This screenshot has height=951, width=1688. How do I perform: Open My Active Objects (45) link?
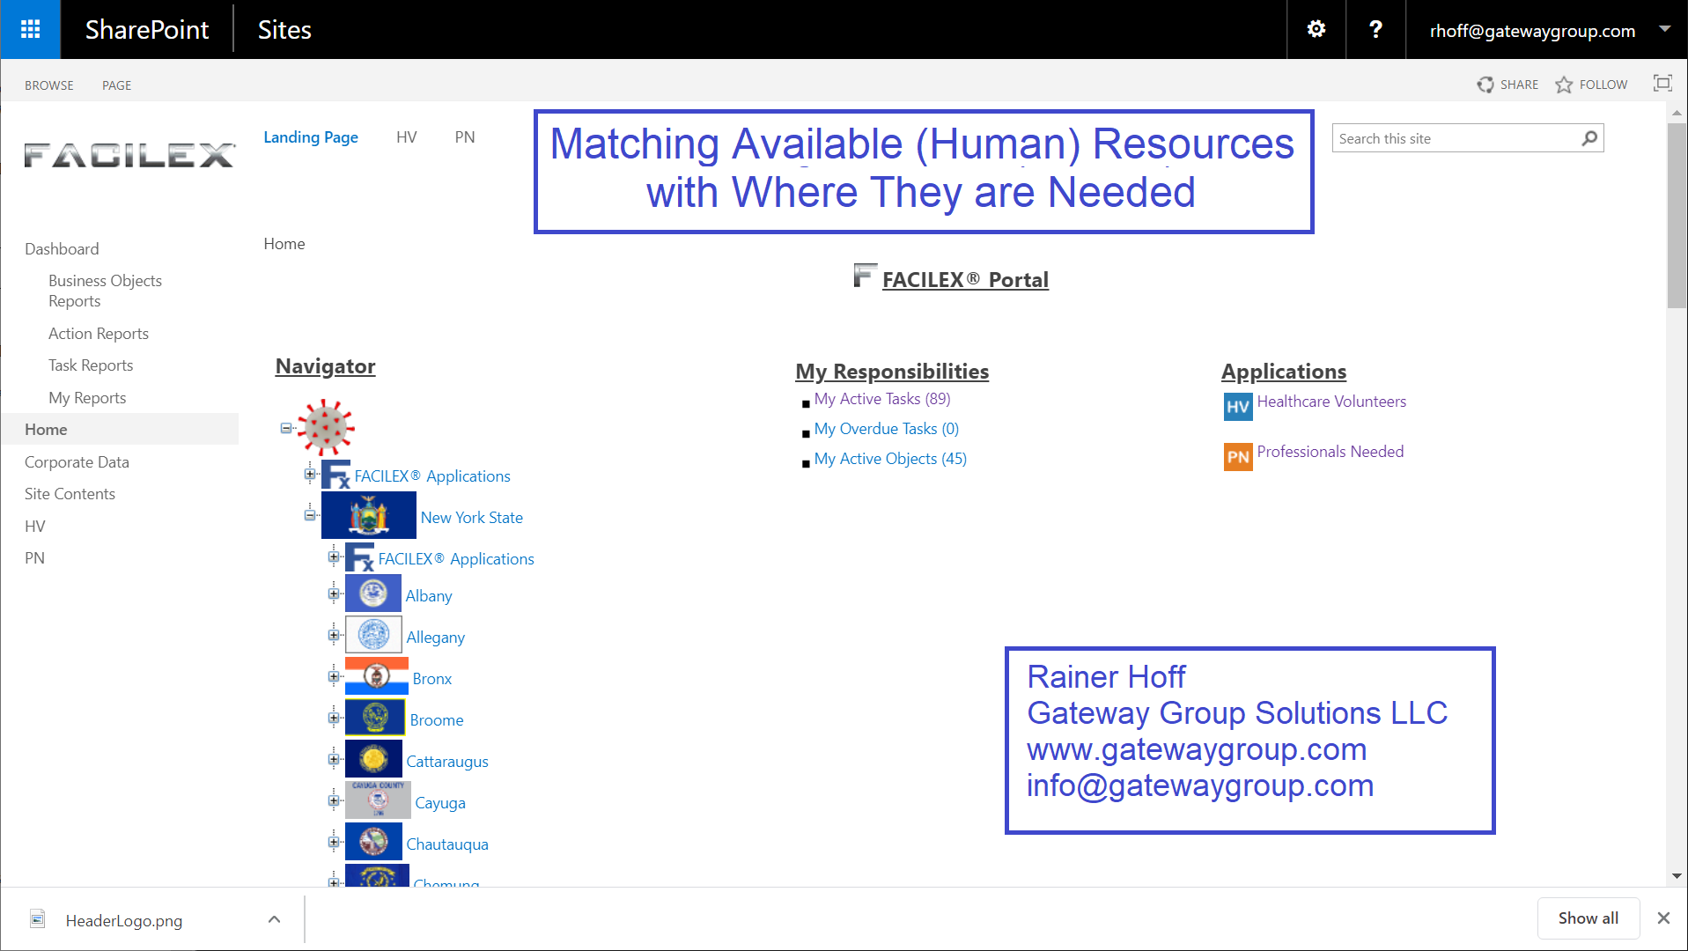(x=890, y=459)
